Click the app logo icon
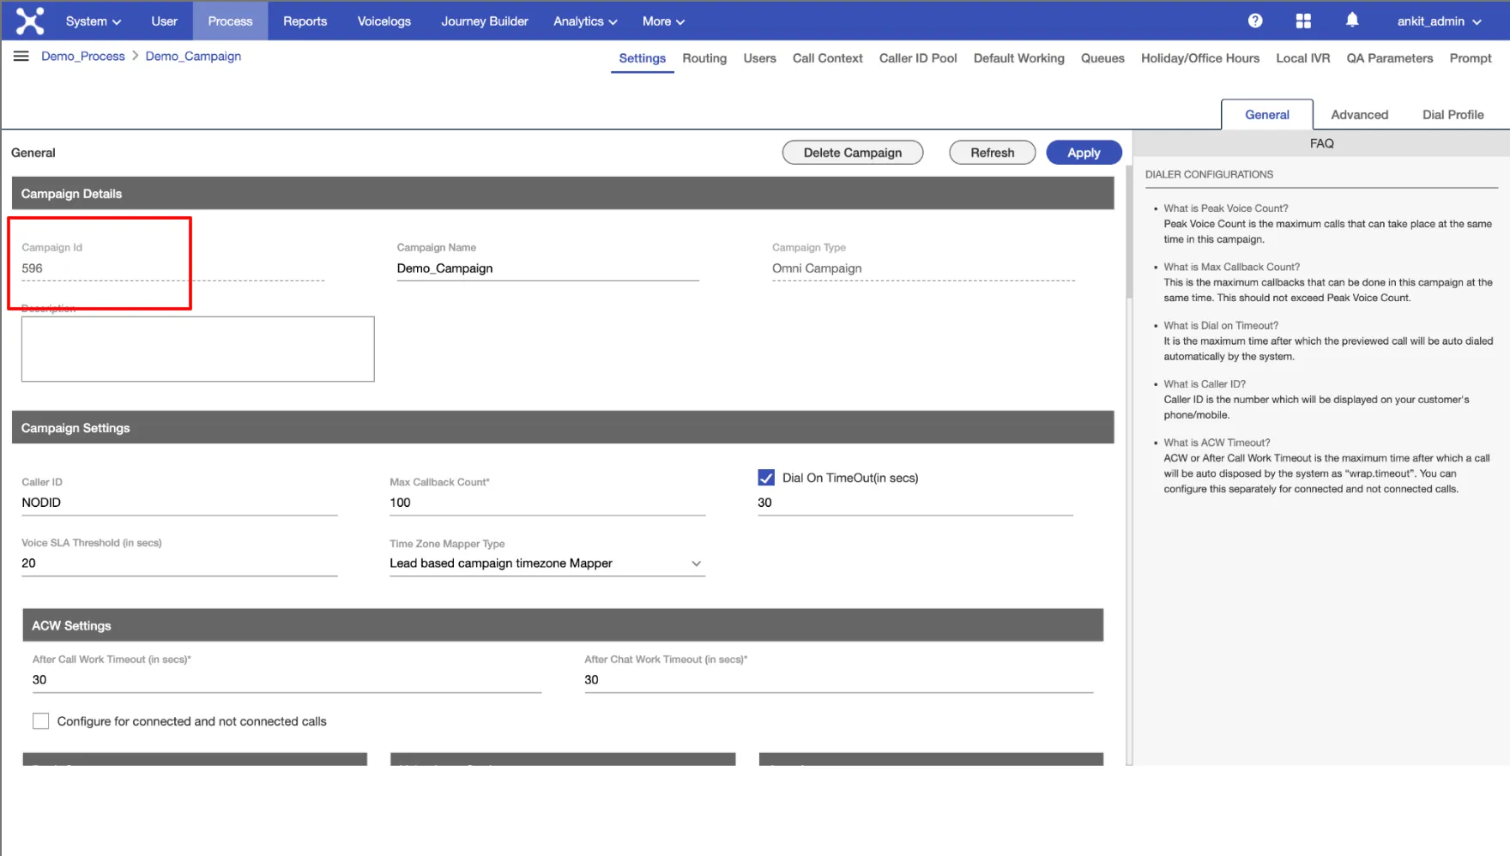Image resolution: width=1510 pixels, height=856 pixels. tap(29, 21)
